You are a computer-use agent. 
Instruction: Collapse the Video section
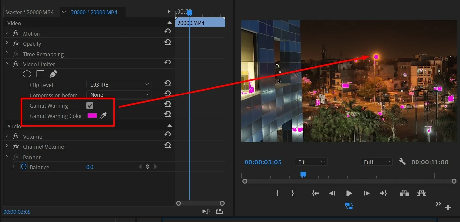[169, 23]
